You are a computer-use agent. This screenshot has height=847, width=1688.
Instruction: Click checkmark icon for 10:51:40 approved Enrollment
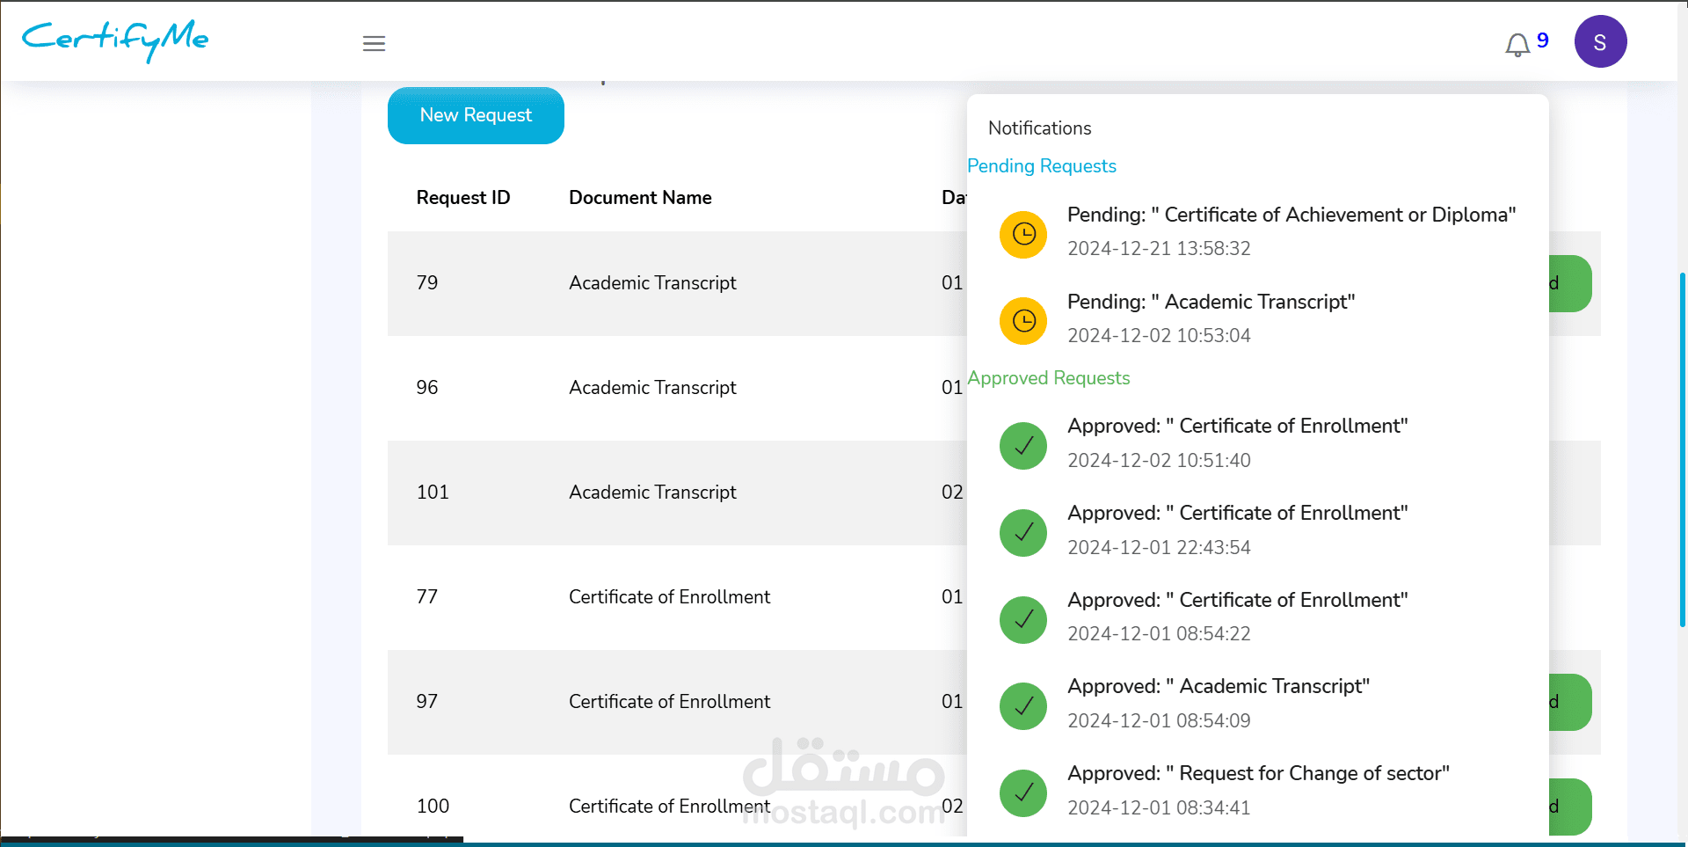point(1023,446)
